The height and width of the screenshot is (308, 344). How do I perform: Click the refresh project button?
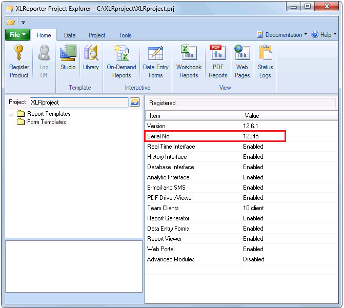[135, 102]
